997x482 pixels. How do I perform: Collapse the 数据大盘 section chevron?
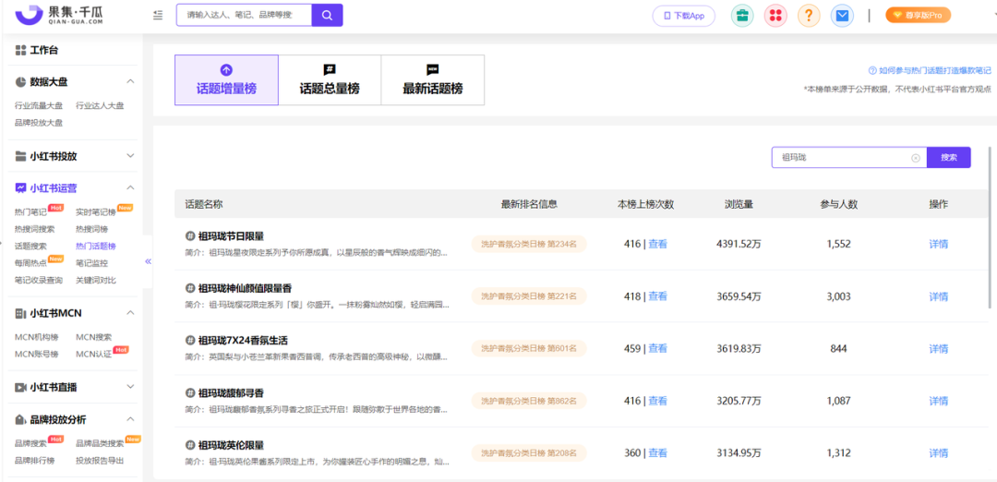tap(130, 81)
